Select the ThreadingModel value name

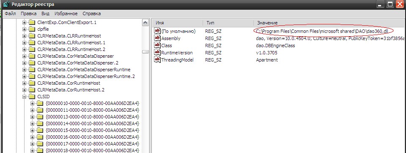click(177, 60)
